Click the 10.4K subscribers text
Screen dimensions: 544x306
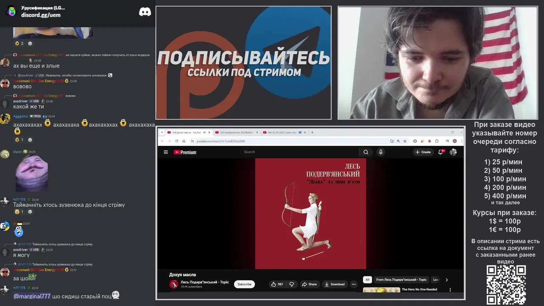191,287
